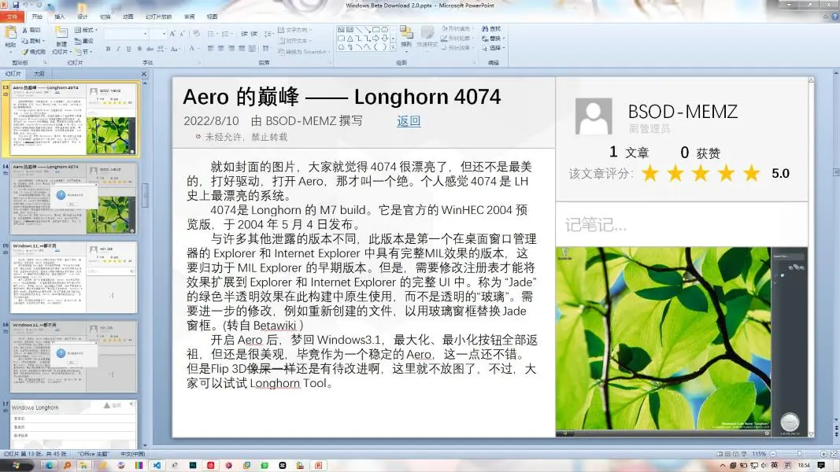Open the Shape Effects (形状效果) button

[457, 48]
